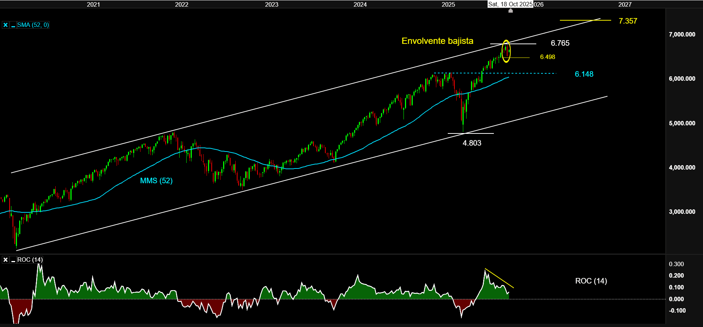Select the 'Envolvente bajista' text annotation
The height and width of the screenshot is (327, 703).
[437, 41]
